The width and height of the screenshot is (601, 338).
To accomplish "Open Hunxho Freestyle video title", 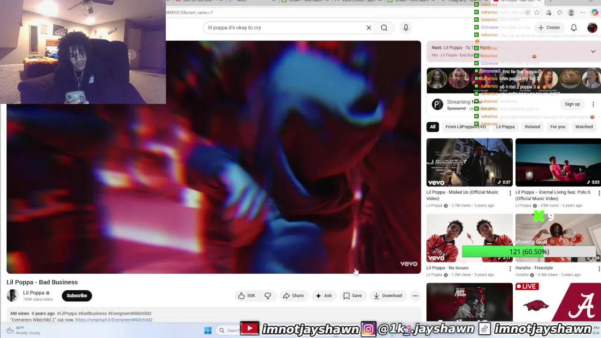I will 534,268.
